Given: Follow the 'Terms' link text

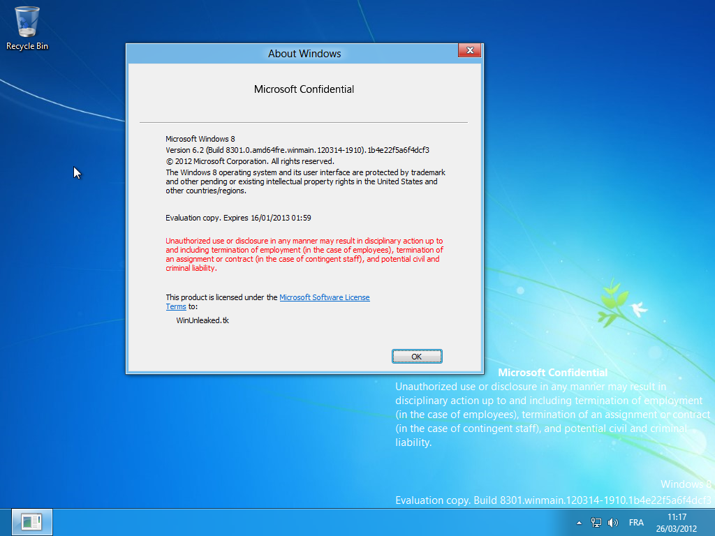Looking at the screenshot, I should [x=175, y=307].
